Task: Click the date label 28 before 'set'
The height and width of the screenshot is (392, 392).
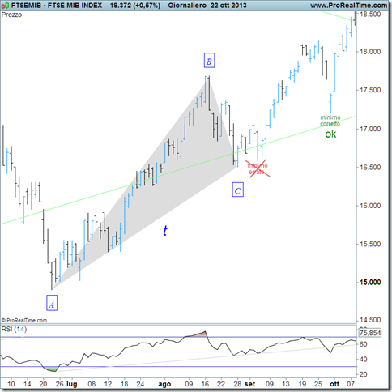Action: coord(237,384)
